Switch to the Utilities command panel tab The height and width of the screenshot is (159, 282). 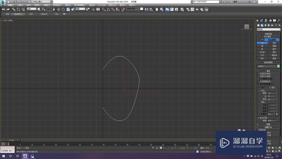click(279, 21)
